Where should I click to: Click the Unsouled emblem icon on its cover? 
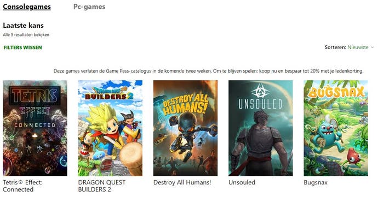click(260, 91)
